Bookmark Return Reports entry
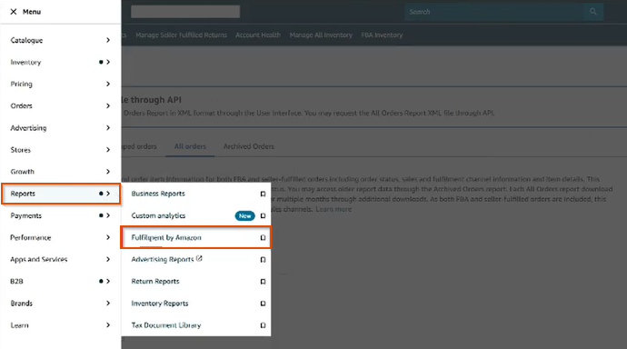This screenshot has width=627, height=349. click(x=263, y=282)
